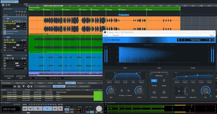Open the Range marker dropdown in track header

(26, 9)
